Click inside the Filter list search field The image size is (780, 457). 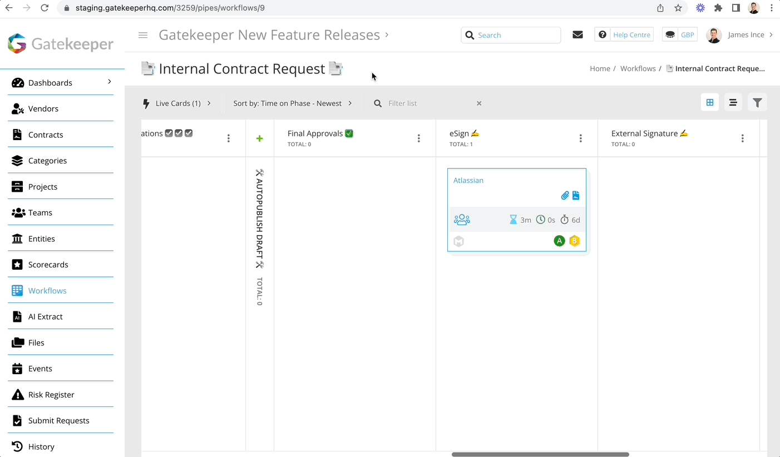(x=423, y=103)
